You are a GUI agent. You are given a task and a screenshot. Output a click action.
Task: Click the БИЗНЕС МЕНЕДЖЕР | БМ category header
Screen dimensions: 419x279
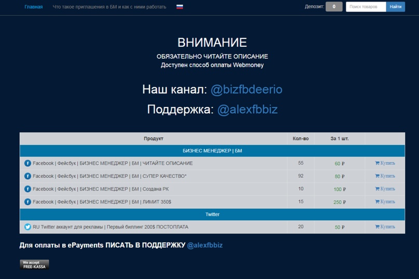pyautogui.click(x=212, y=151)
